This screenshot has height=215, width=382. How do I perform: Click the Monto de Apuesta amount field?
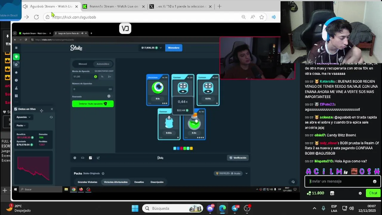coord(85,77)
